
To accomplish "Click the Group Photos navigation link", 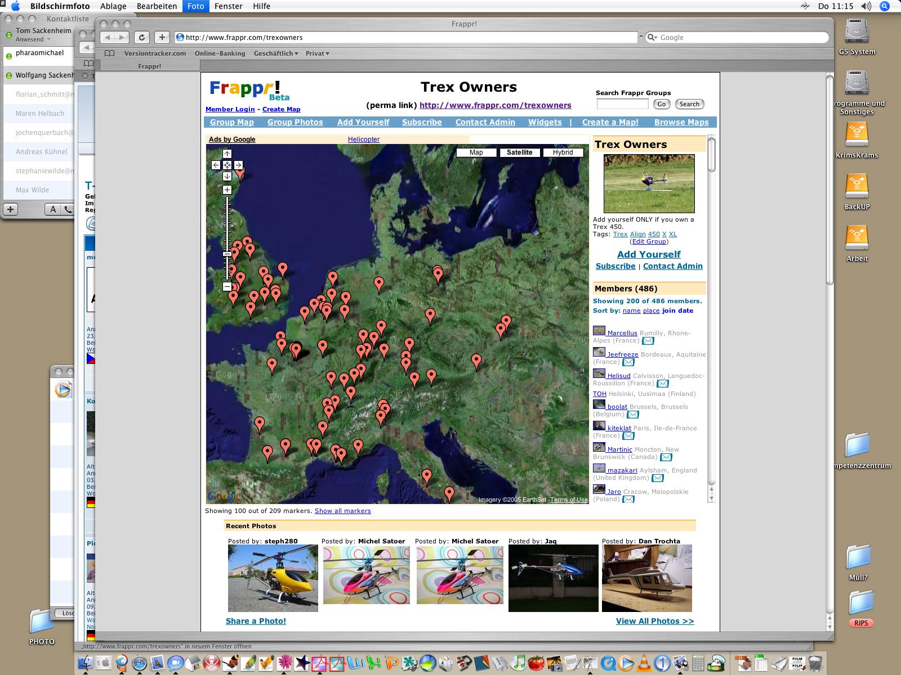I will tap(295, 122).
